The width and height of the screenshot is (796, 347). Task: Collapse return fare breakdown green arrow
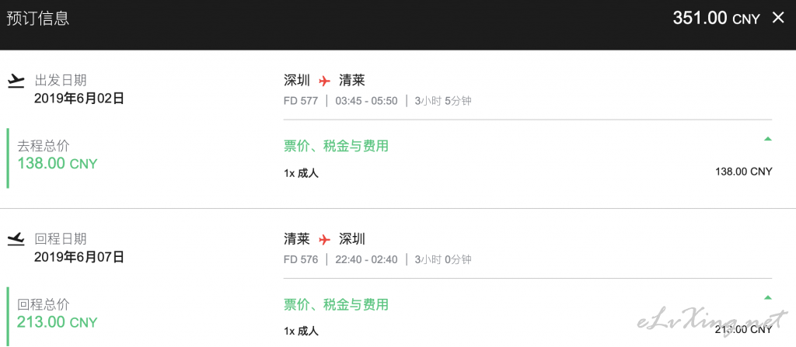pos(767,297)
